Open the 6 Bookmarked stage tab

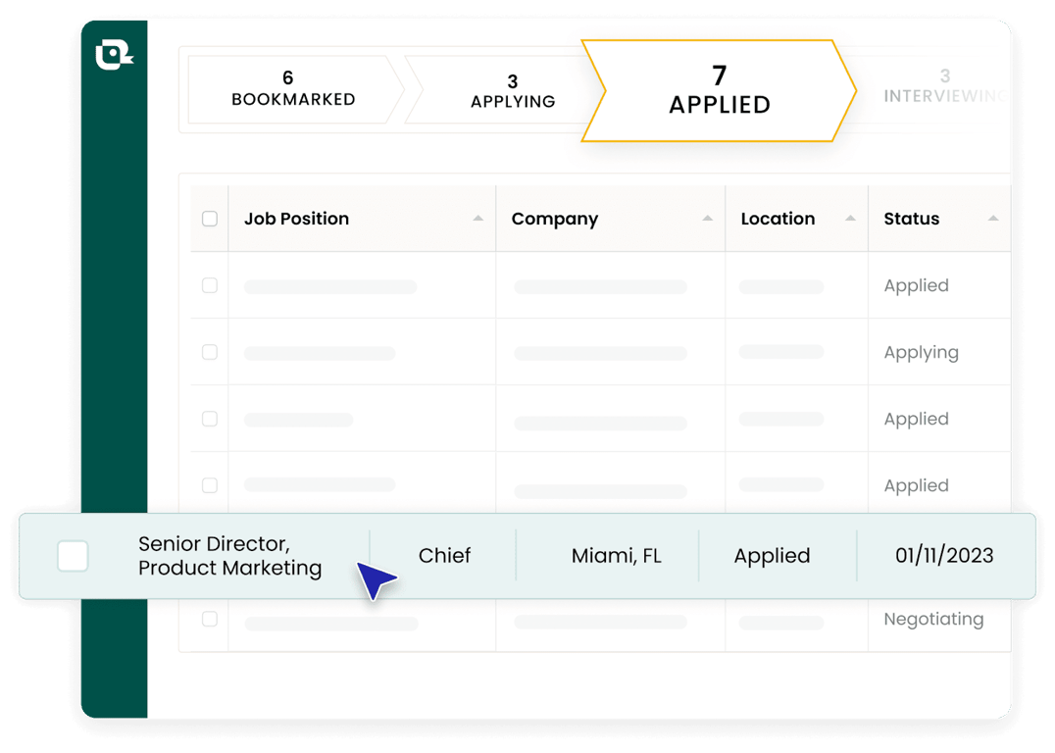pos(293,89)
